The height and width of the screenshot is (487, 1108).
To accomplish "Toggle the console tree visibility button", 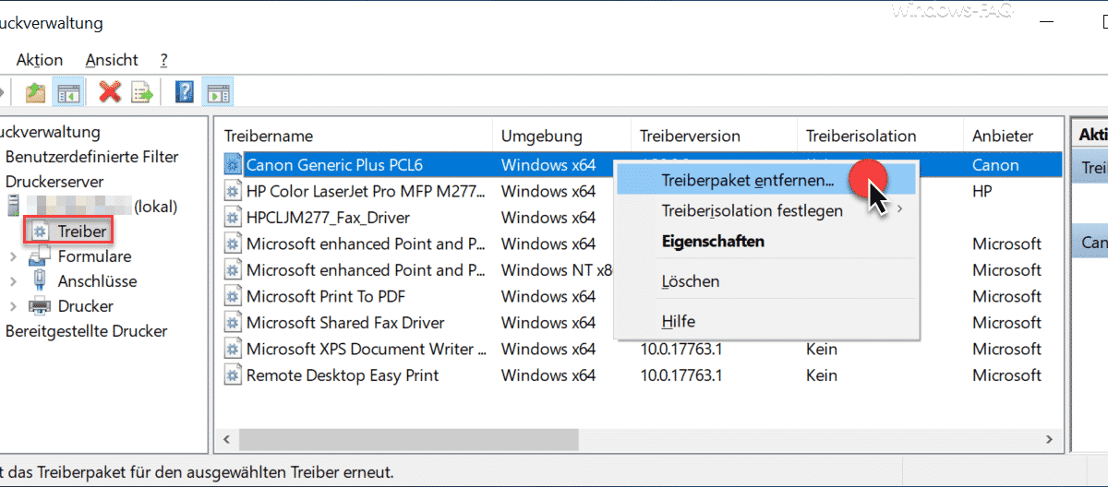I will [67, 91].
